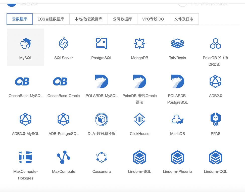Pick the MaxCompute-Hologres icon
The height and width of the screenshot is (192, 245).
pyautogui.click(x=26, y=157)
